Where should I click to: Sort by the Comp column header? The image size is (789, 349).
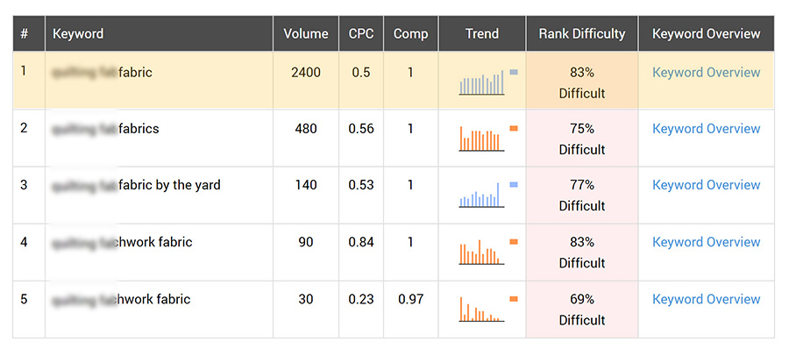click(x=410, y=33)
